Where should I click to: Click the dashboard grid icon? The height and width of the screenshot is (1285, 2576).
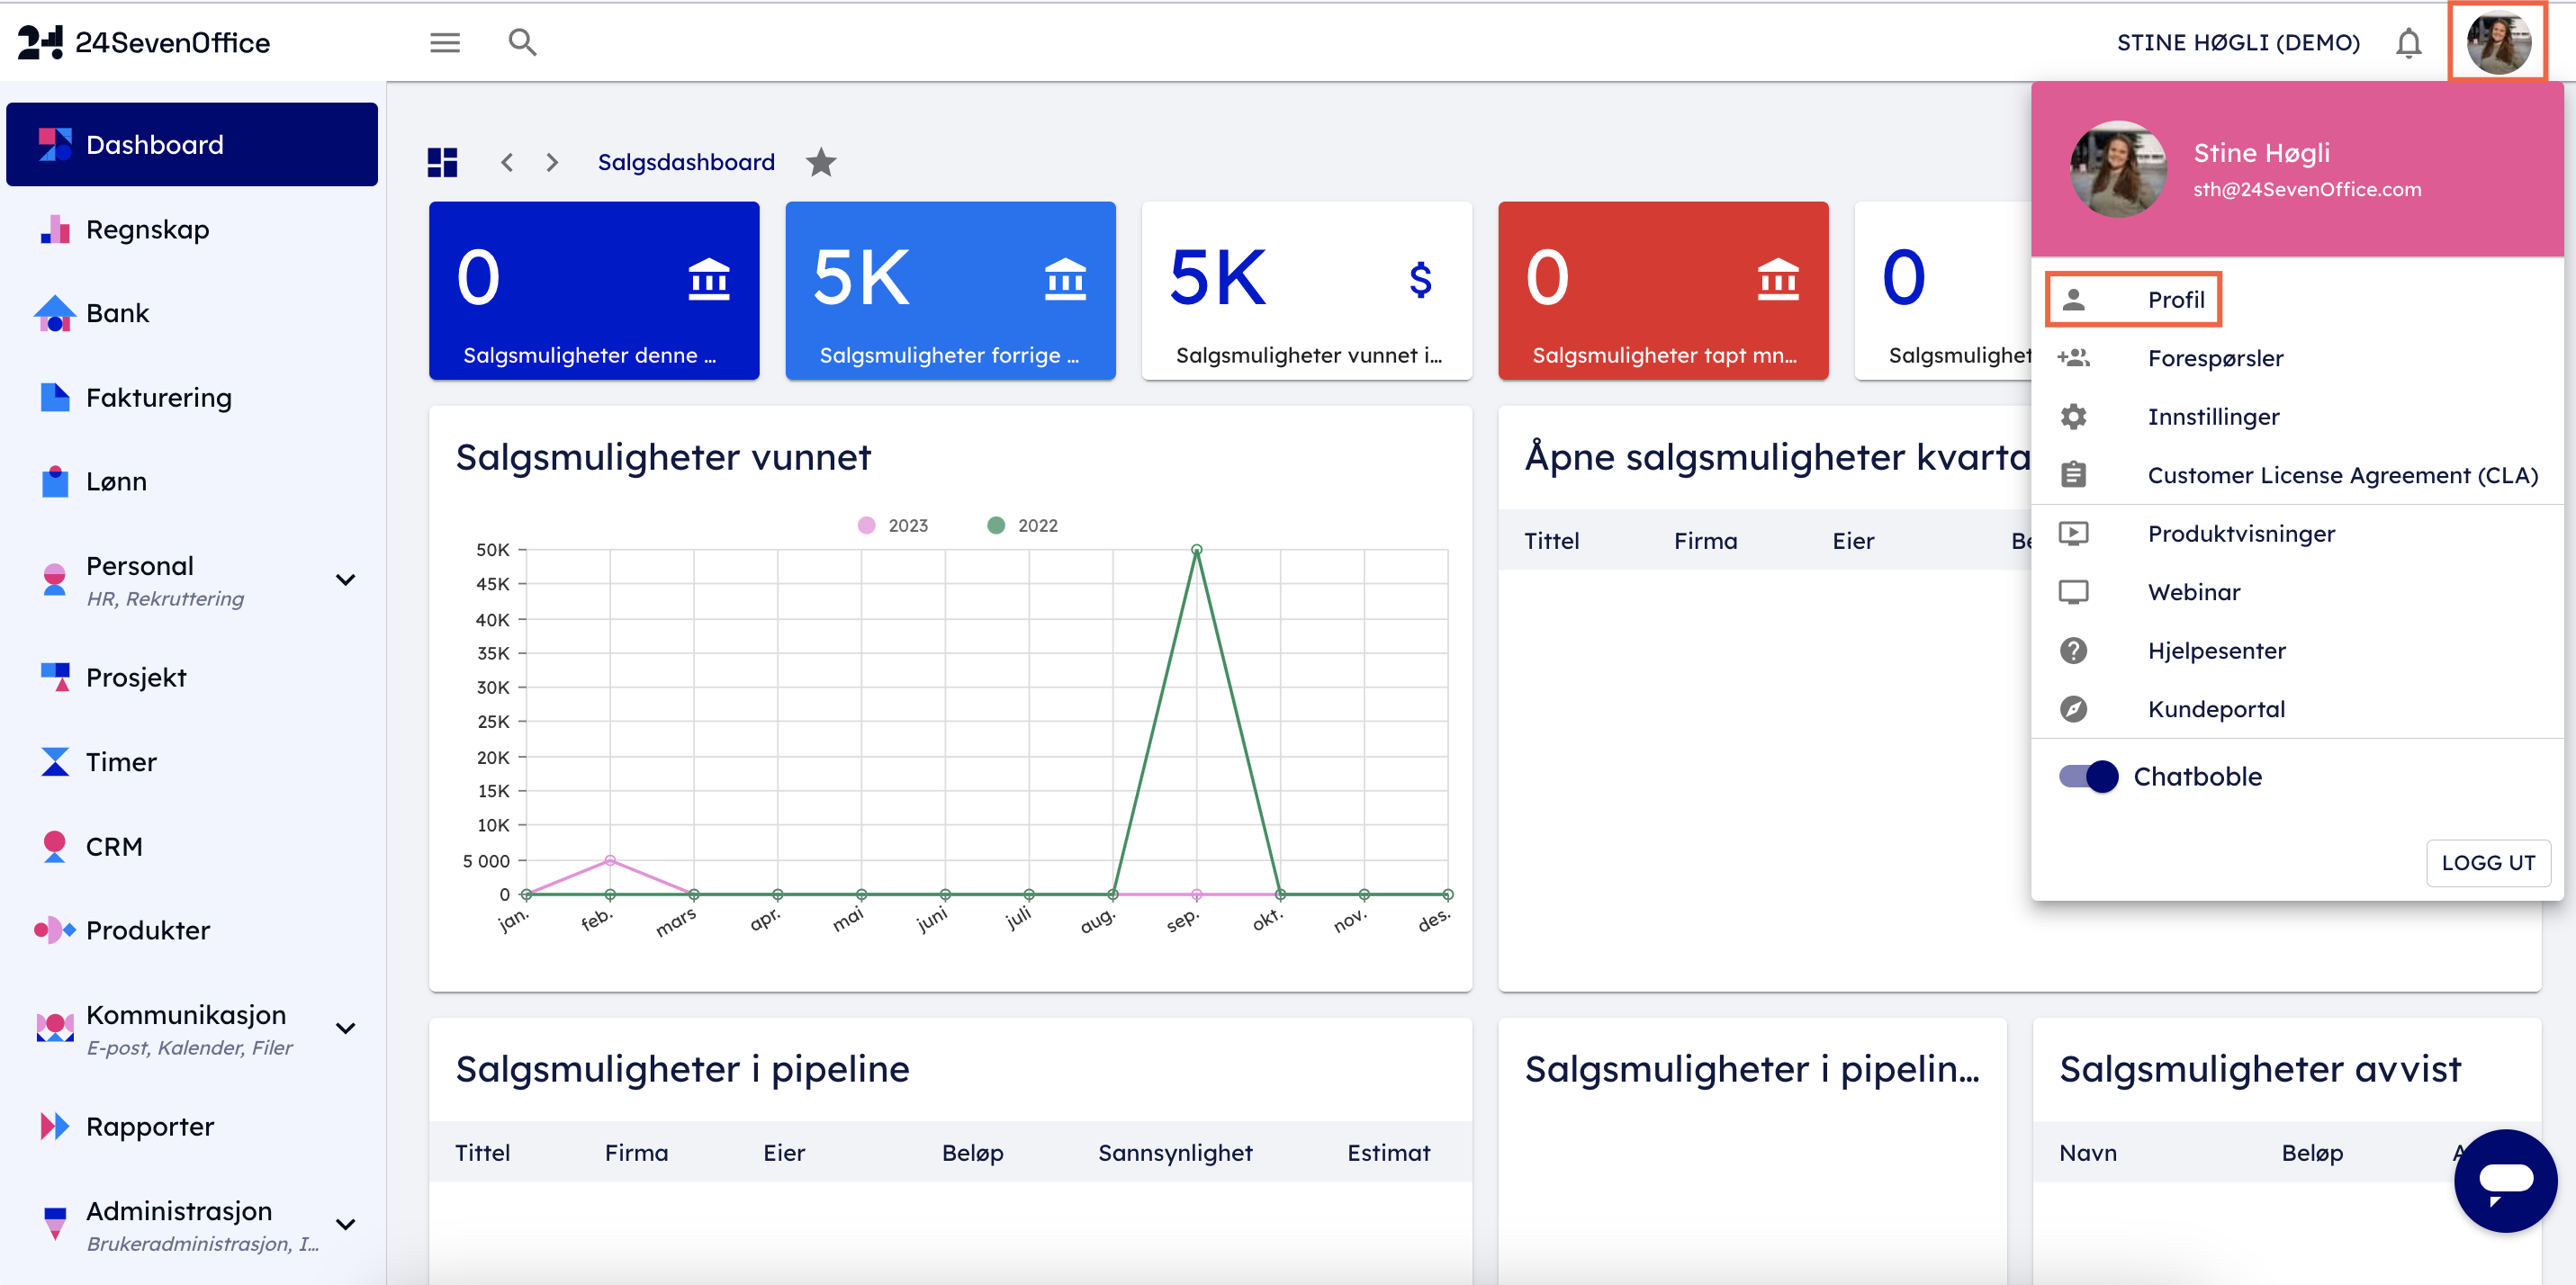pyautogui.click(x=442, y=162)
